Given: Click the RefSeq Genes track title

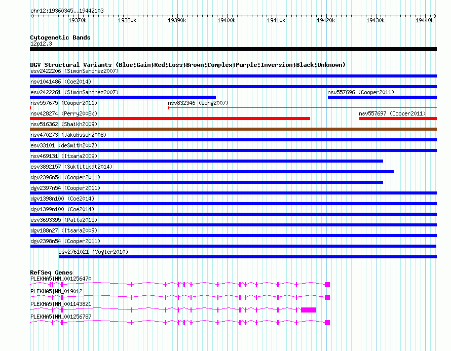Looking at the screenshot, I should (x=51, y=272).
